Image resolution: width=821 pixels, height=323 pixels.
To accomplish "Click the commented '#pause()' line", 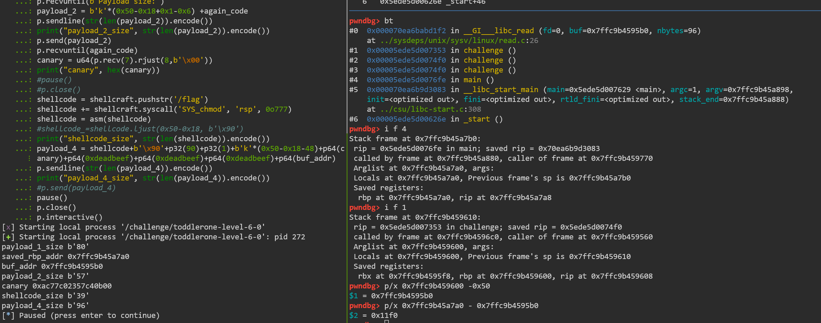I will 54,80.
